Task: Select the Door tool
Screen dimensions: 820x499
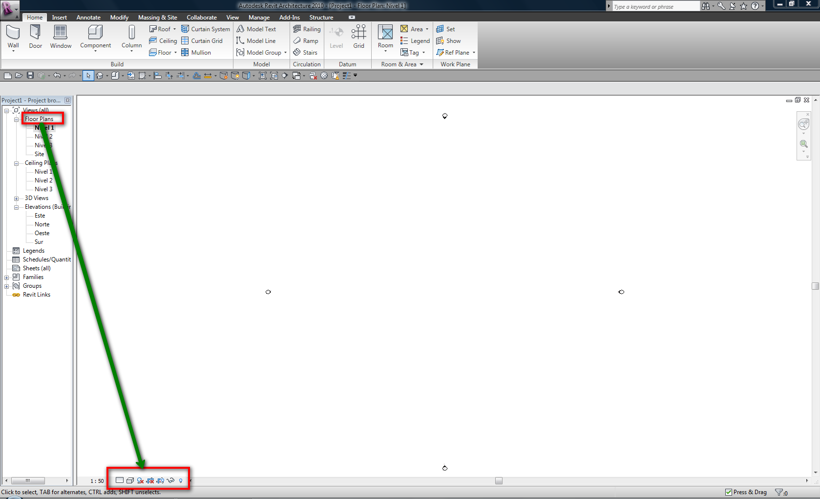Action: [35, 37]
